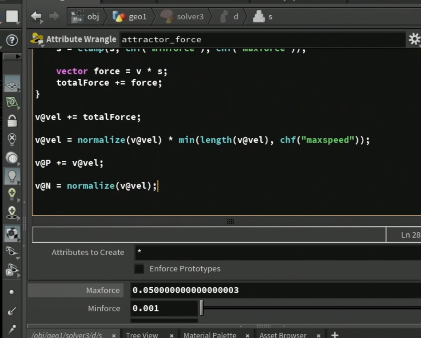Click the map pin display icon
The height and width of the screenshot is (338, 421).
coord(12,139)
